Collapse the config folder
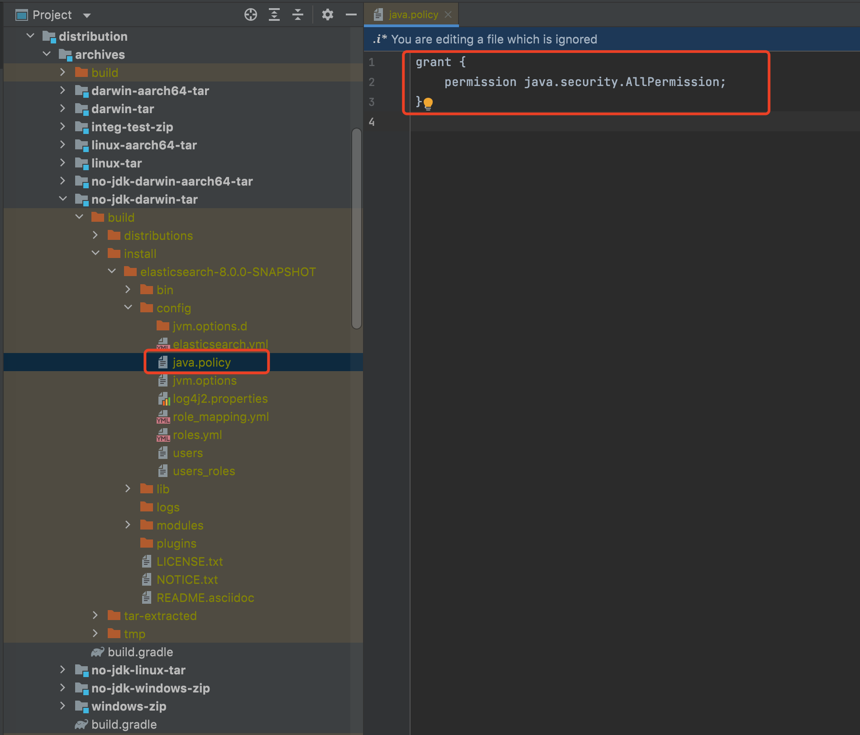Viewport: 860px width, 735px height. pos(128,308)
